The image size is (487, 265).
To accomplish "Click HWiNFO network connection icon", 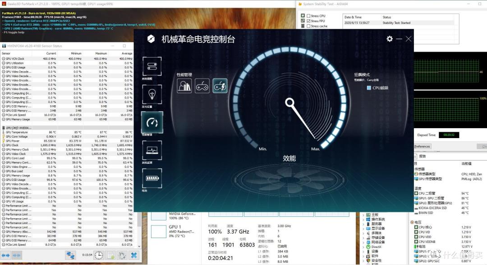I will click(70, 255).
